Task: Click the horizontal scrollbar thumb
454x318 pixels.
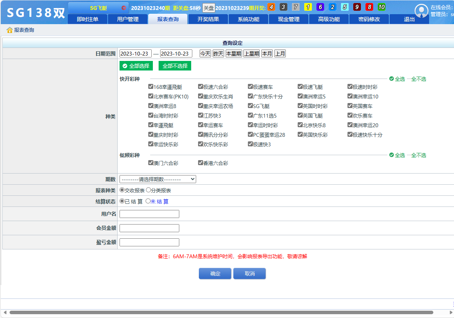Action: click(221, 313)
